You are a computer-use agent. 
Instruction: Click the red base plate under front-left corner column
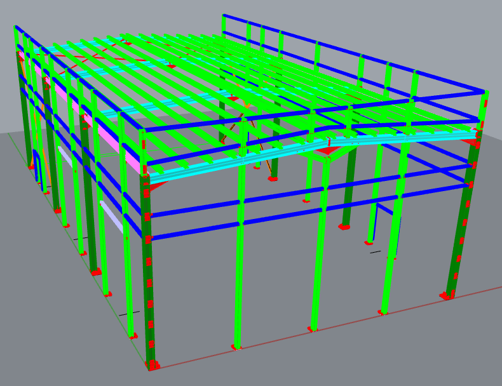point(153,366)
